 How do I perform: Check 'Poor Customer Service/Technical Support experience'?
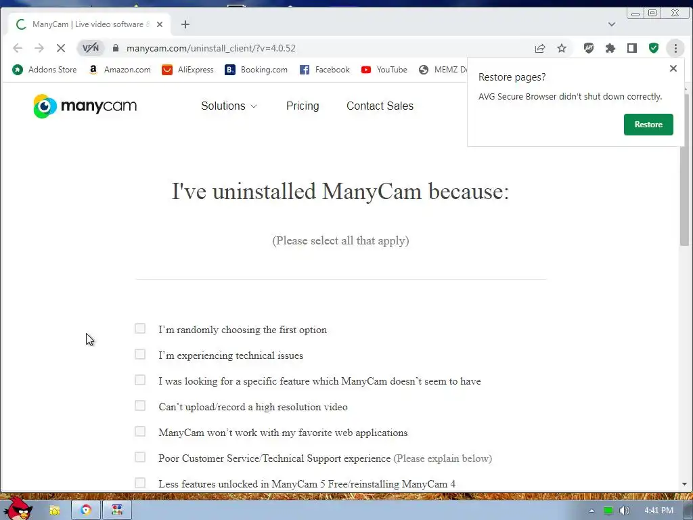click(140, 457)
